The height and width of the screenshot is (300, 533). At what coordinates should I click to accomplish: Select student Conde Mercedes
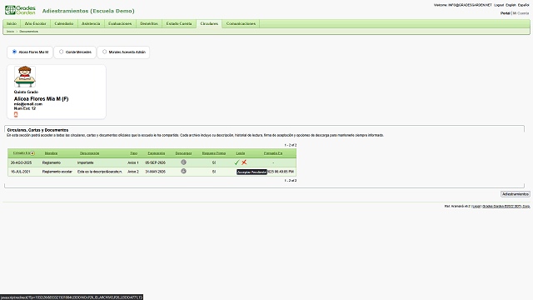(61, 52)
